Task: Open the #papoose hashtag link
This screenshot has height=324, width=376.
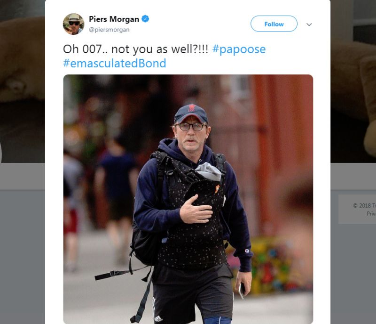Action: [x=239, y=49]
